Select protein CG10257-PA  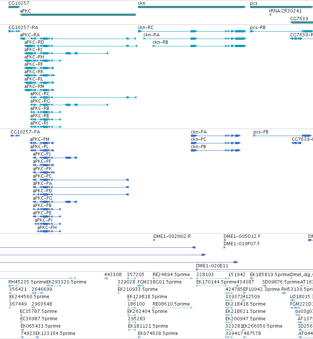(x=25, y=132)
